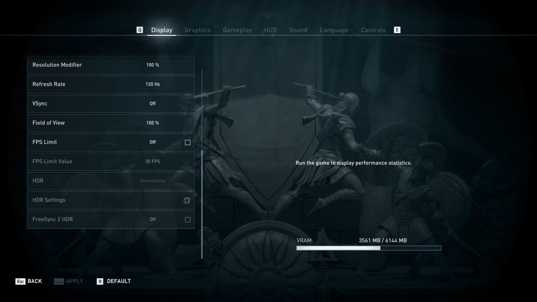The height and width of the screenshot is (302, 537).
Task: Click the Gameplay tab
Action: (237, 30)
